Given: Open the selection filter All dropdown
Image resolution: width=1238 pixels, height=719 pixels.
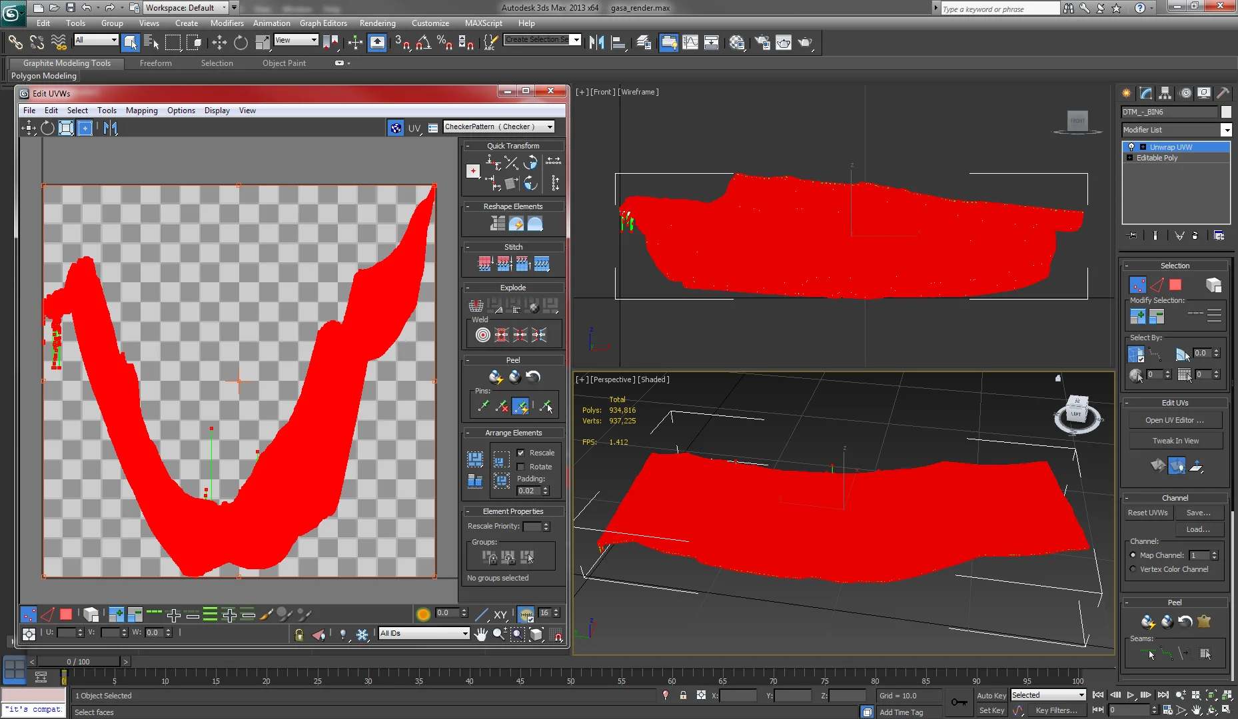Looking at the screenshot, I should tap(96, 40).
